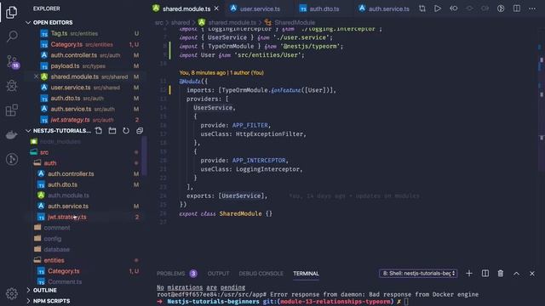Open jwt.strategy.ts in Open Editors list
545x306 pixels.
70,120
